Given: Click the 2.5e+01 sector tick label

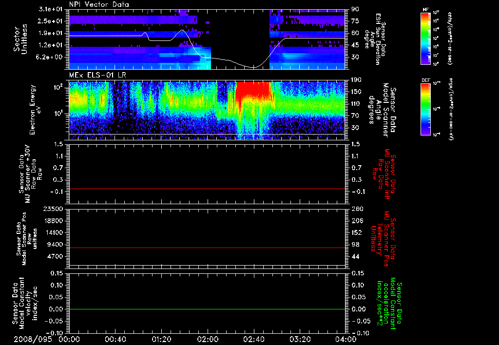Looking at the screenshot, I should pyautogui.click(x=51, y=21).
